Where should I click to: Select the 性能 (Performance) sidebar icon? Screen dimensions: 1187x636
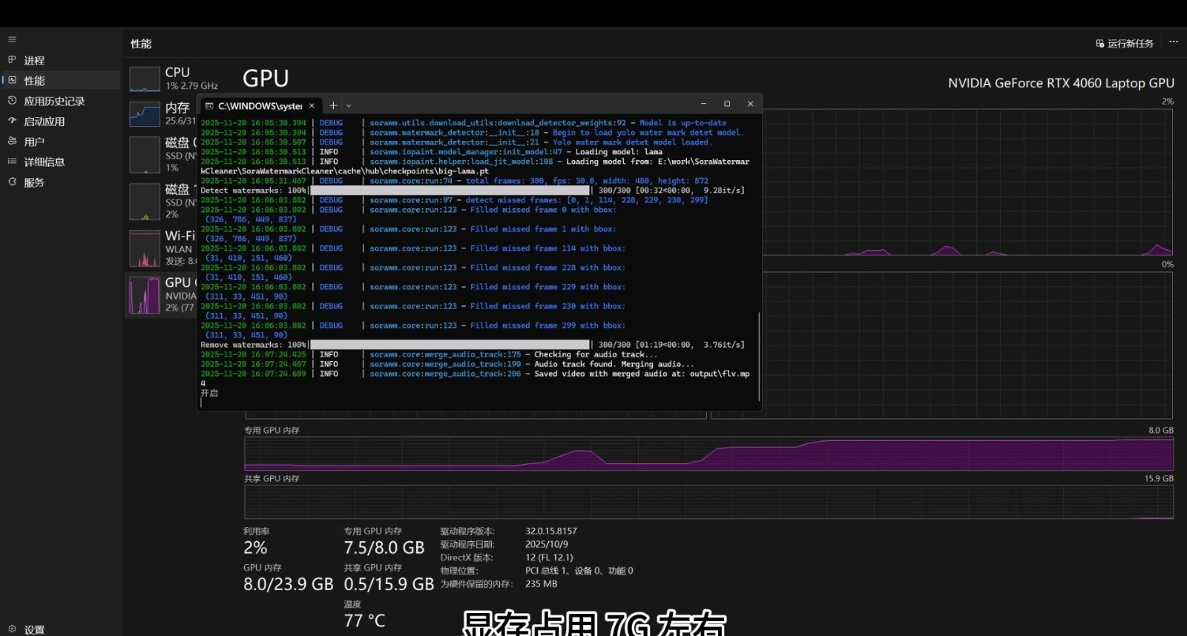click(x=12, y=80)
